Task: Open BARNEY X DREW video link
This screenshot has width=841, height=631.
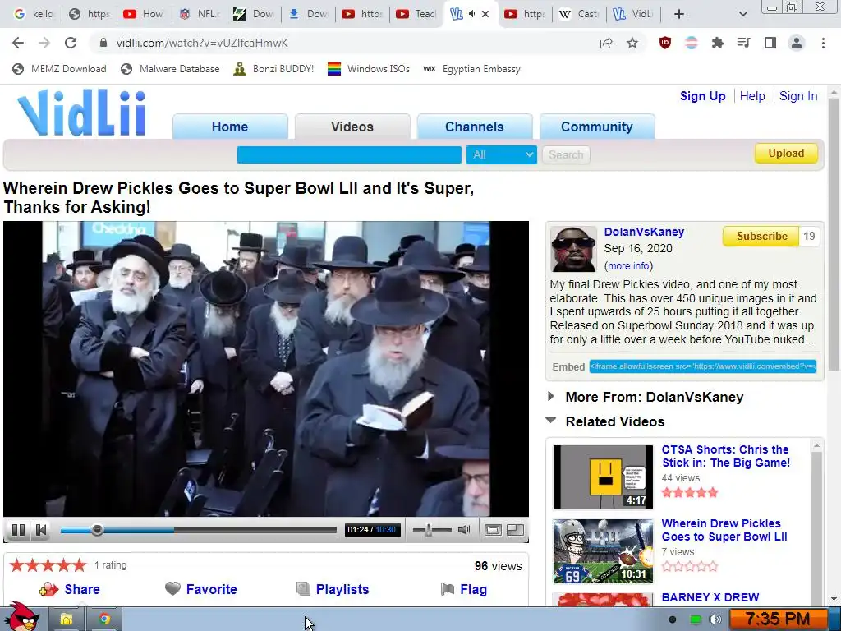Action: (x=710, y=597)
